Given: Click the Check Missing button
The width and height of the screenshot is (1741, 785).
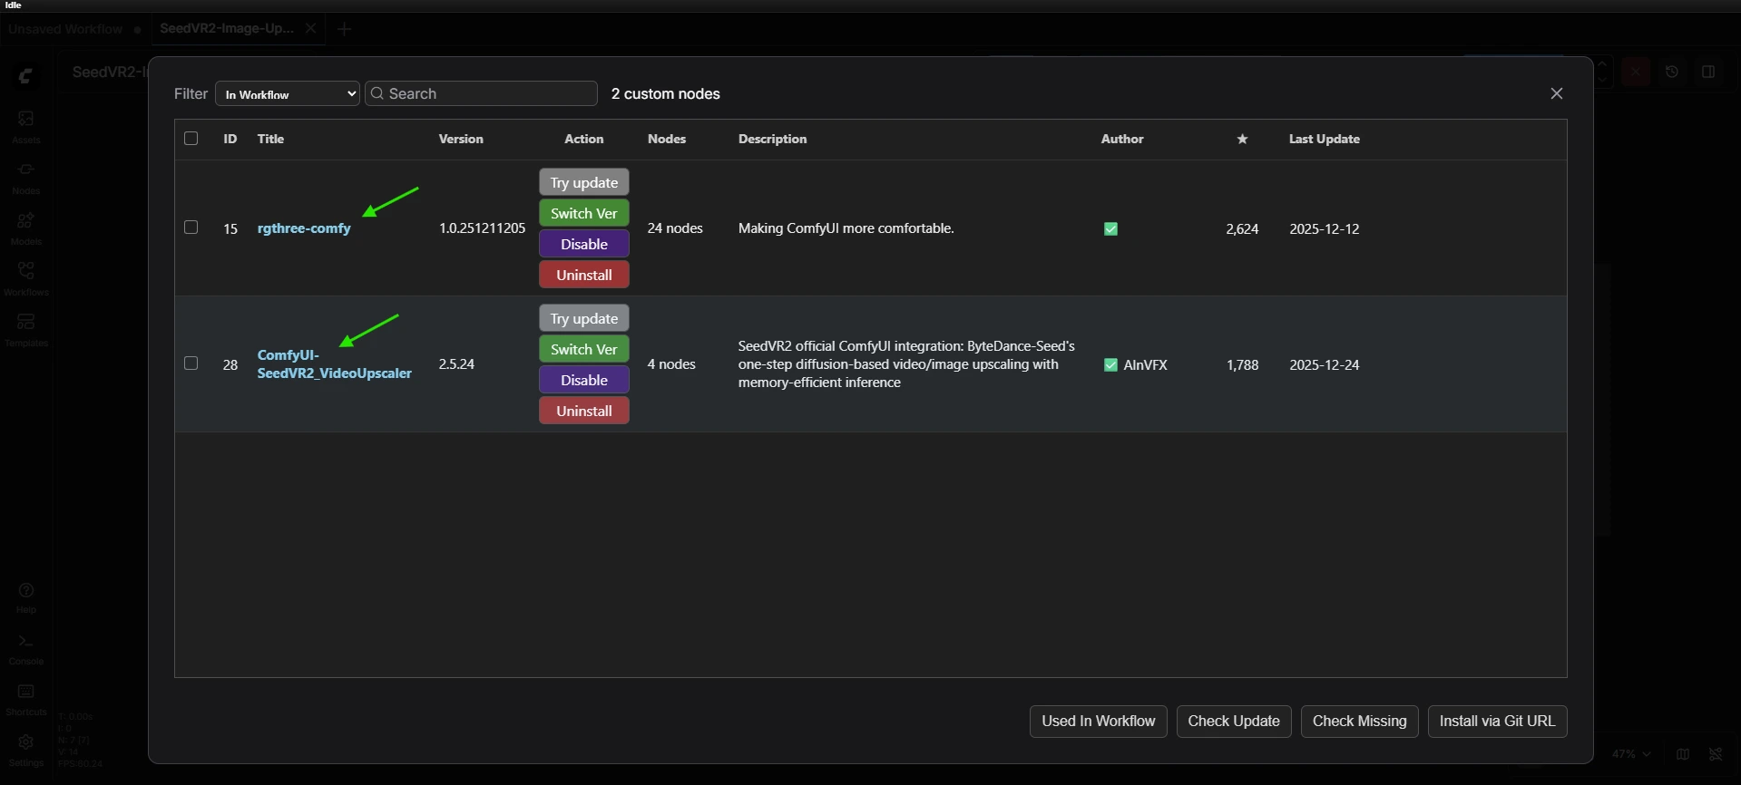Looking at the screenshot, I should [x=1359, y=722].
